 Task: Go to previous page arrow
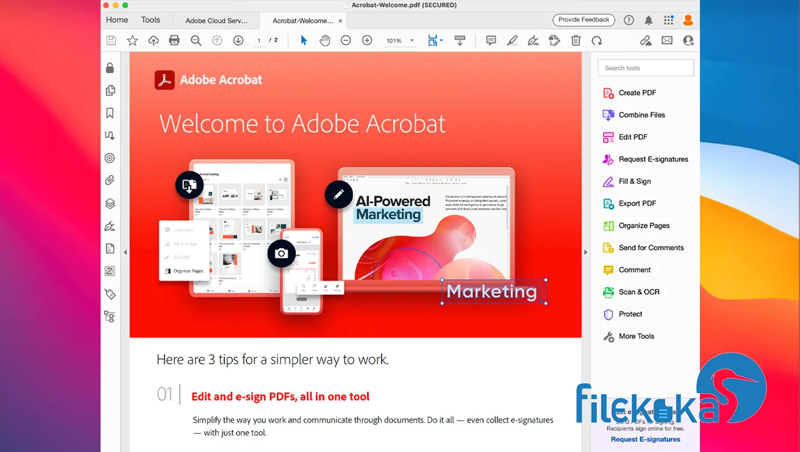tap(217, 41)
